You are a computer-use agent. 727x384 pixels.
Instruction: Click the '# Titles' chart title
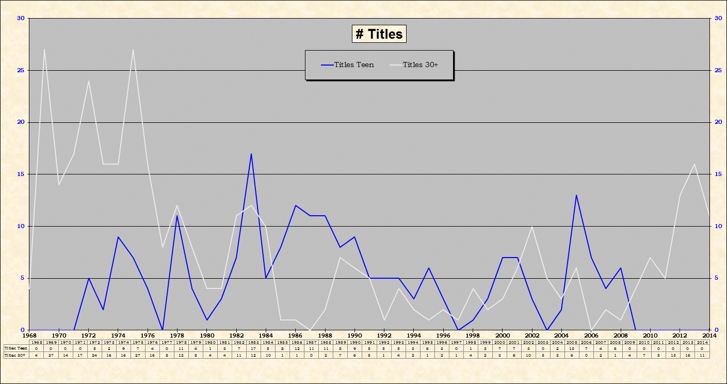click(x=379, y=34)
